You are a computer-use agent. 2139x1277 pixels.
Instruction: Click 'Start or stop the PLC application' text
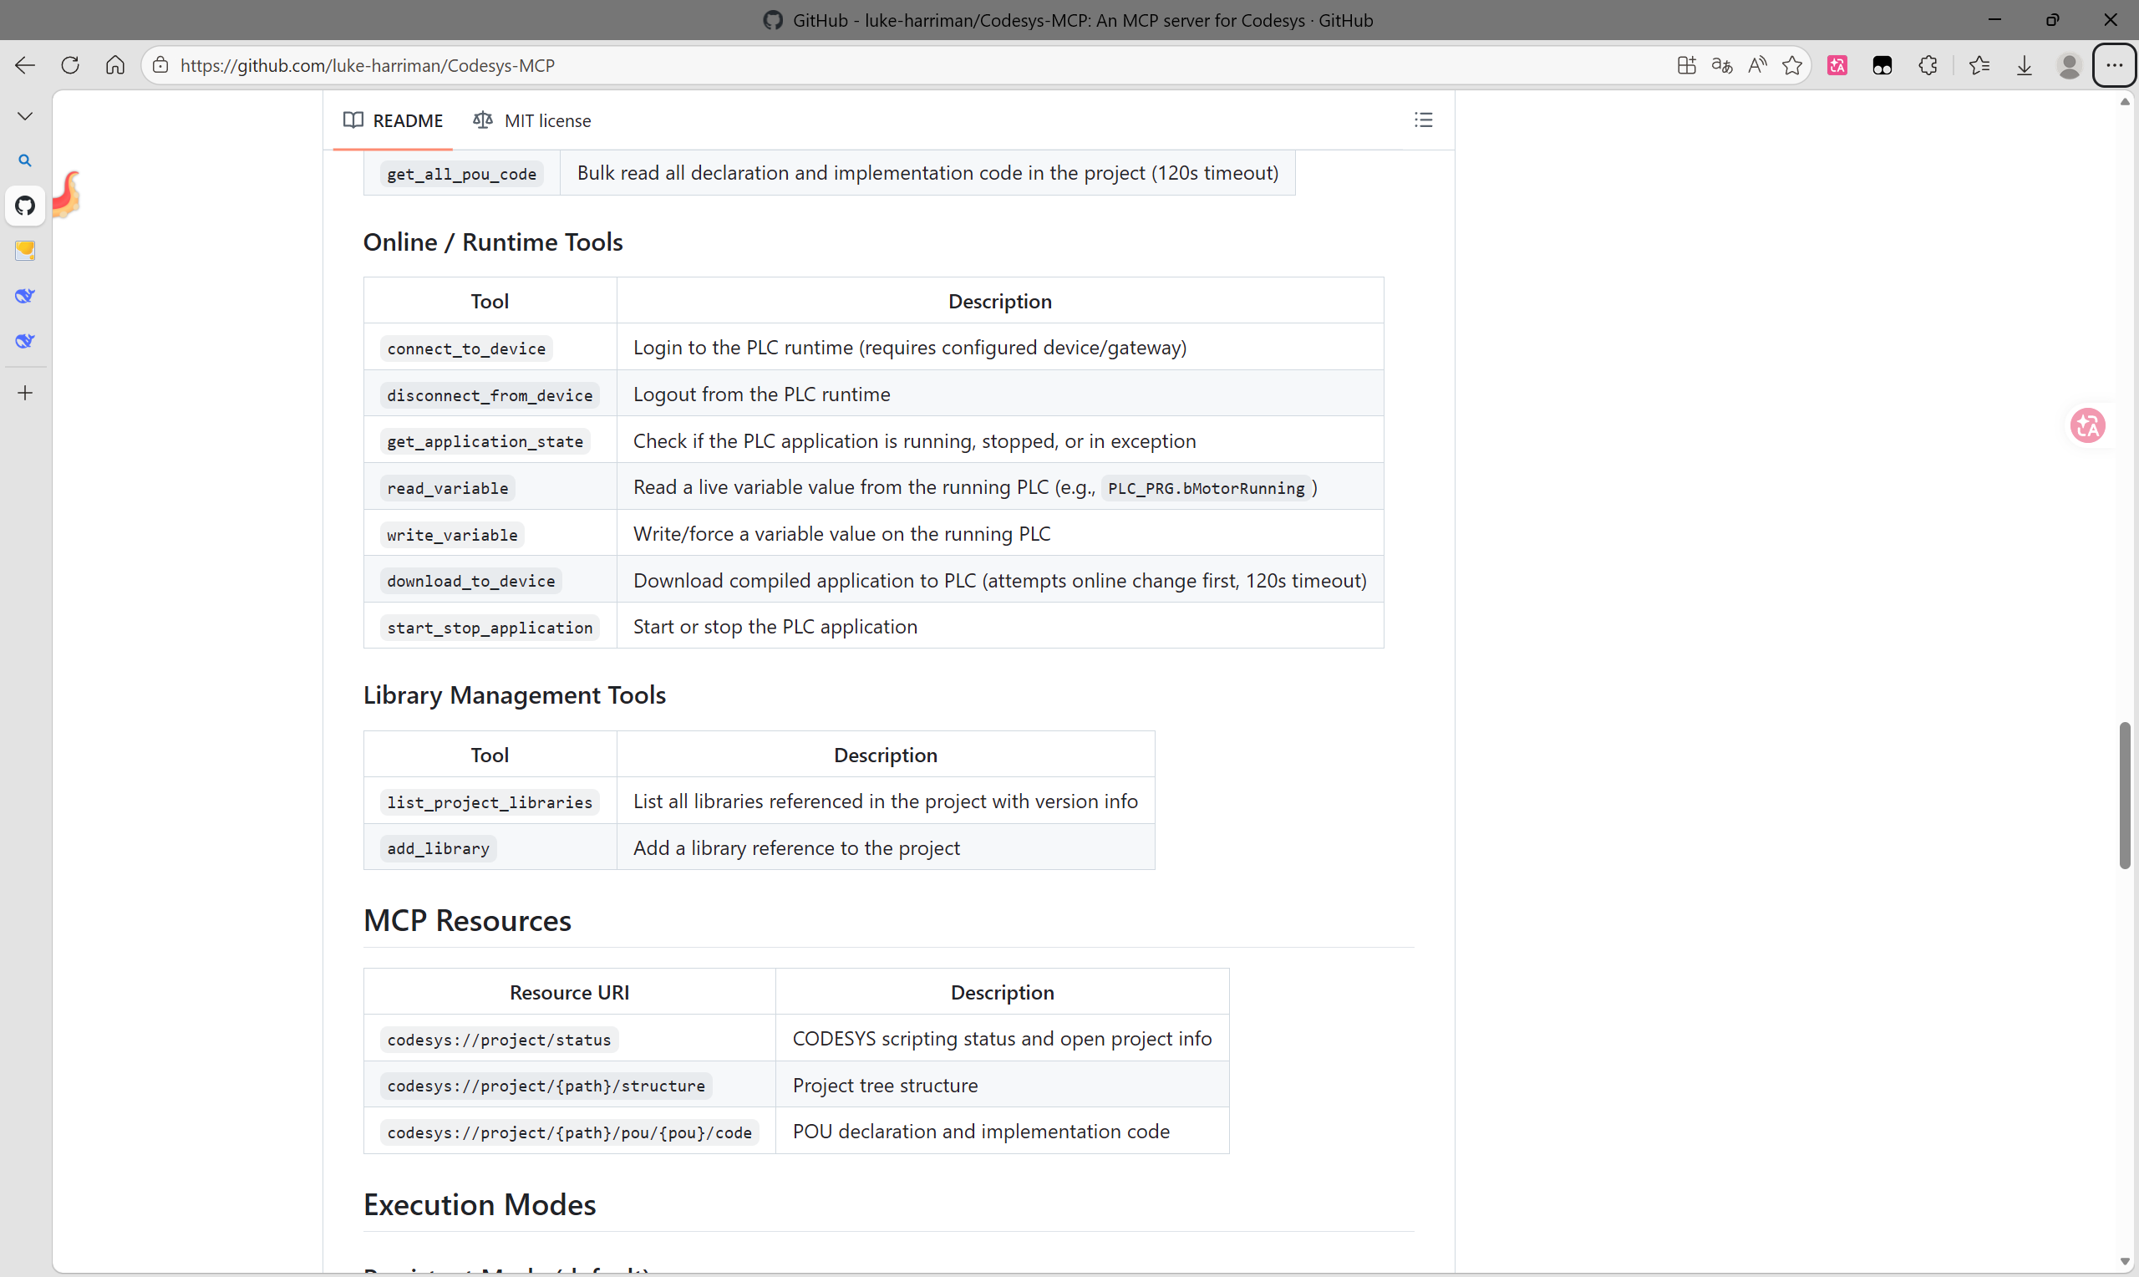775,627
